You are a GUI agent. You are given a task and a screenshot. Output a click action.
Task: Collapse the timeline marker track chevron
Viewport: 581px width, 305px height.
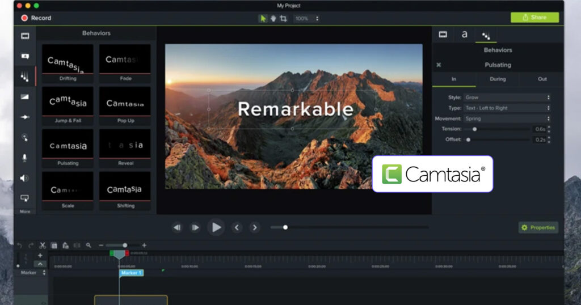pos(40,264)
